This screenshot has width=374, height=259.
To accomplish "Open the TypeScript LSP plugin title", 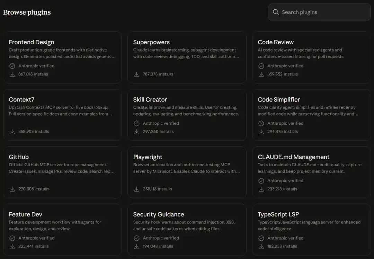I will tap(278, 214).
